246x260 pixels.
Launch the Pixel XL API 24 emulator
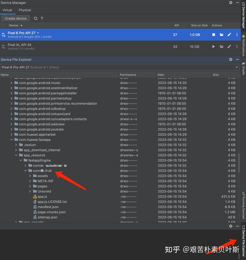point(214,47)
